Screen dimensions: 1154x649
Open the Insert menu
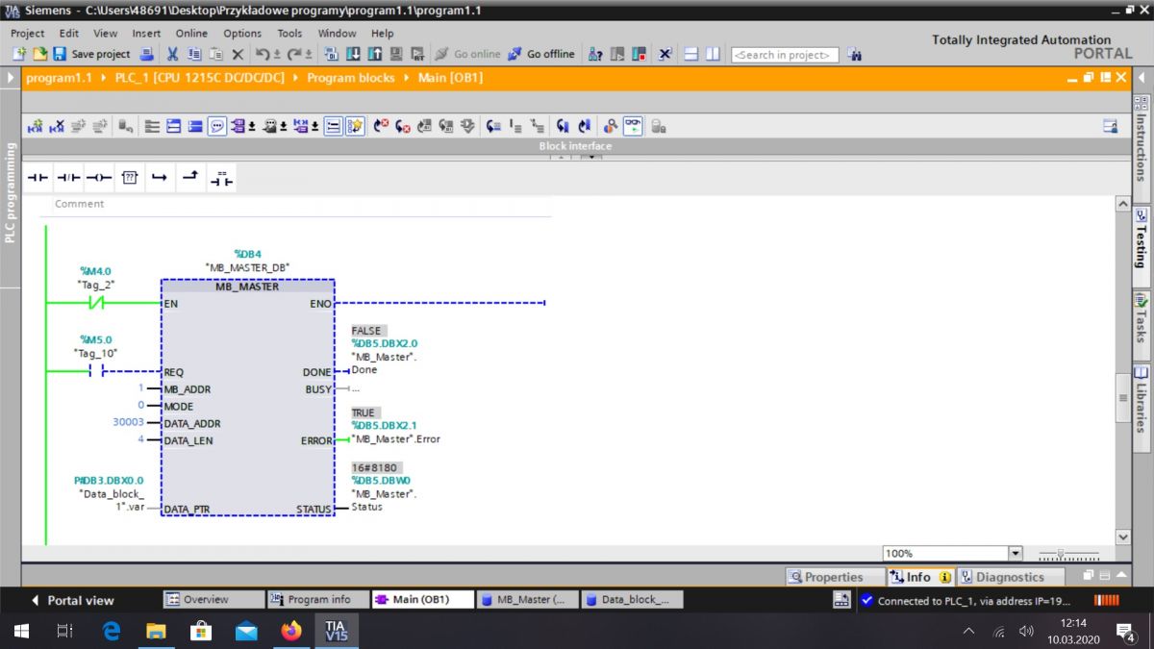146,33
